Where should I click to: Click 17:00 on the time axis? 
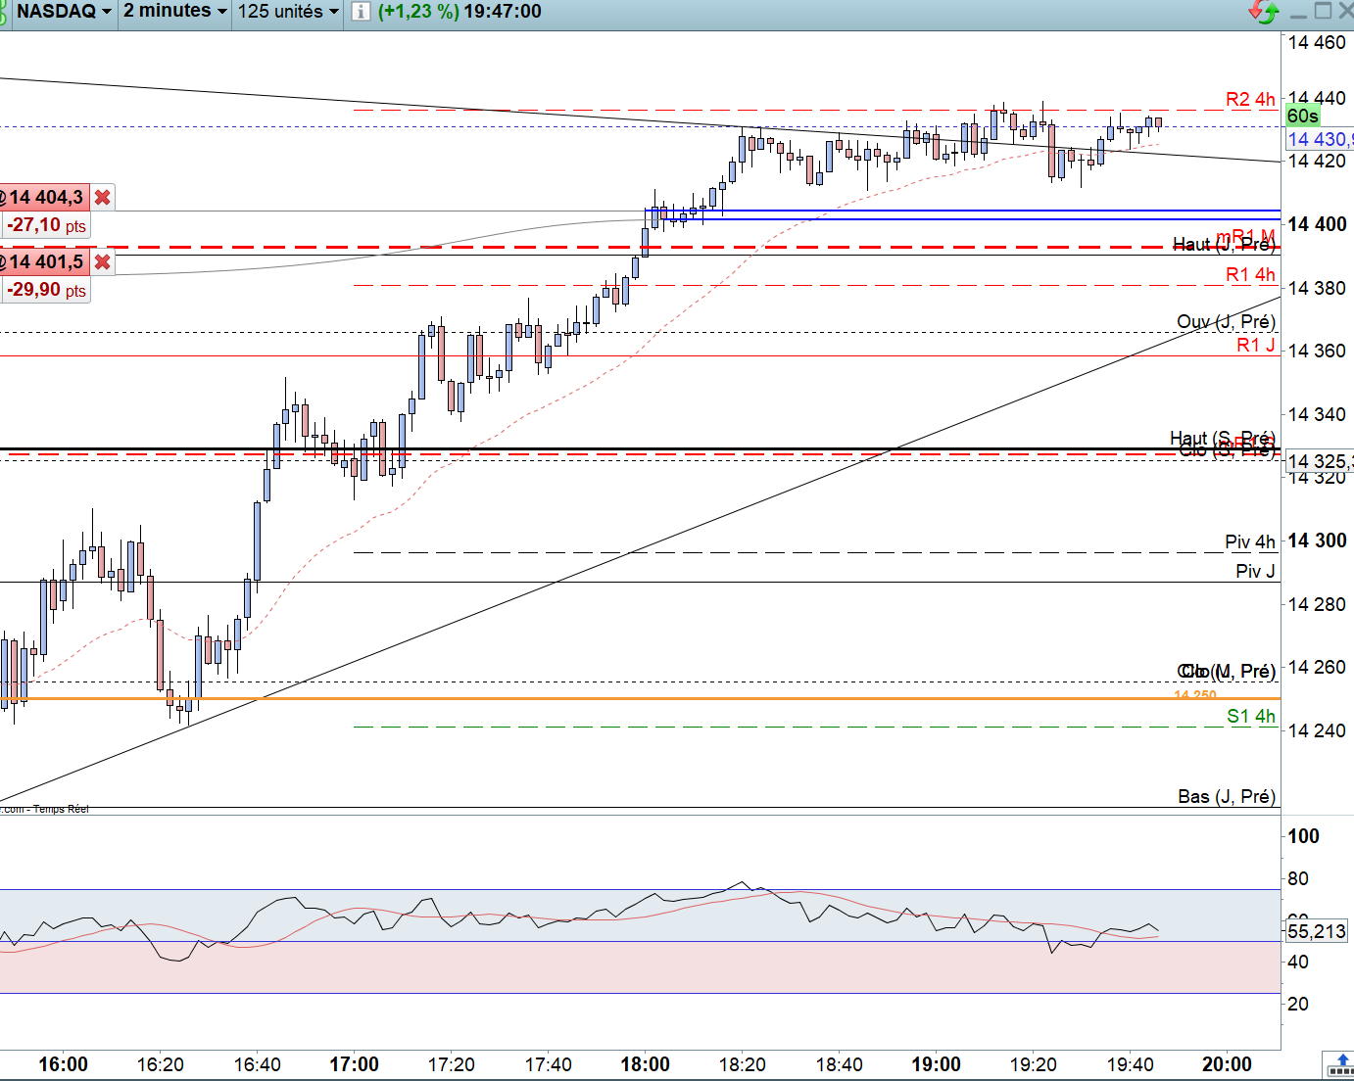[354, 1064]
